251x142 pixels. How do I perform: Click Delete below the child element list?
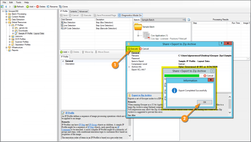coord(75,52)
